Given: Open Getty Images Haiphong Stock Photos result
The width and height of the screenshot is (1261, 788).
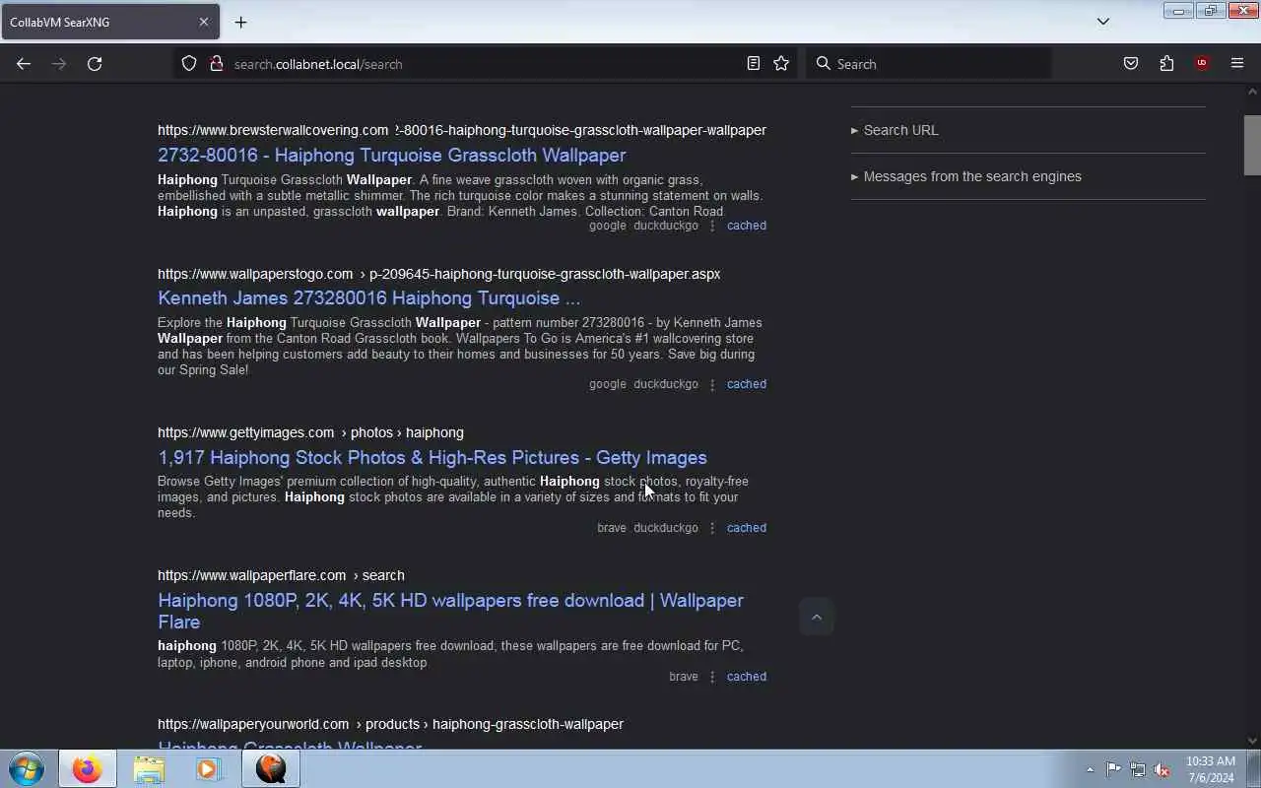Looking at the screenshot, I should (x=431, y=457).
